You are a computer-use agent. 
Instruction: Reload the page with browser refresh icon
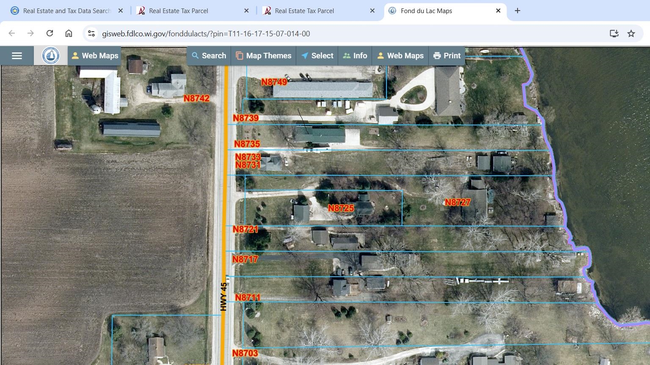click(x=50, y=33)
